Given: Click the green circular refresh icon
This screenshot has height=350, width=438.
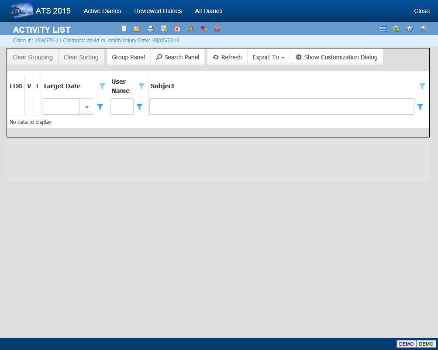Looking at the screenshot, I should tap(396, 29).
